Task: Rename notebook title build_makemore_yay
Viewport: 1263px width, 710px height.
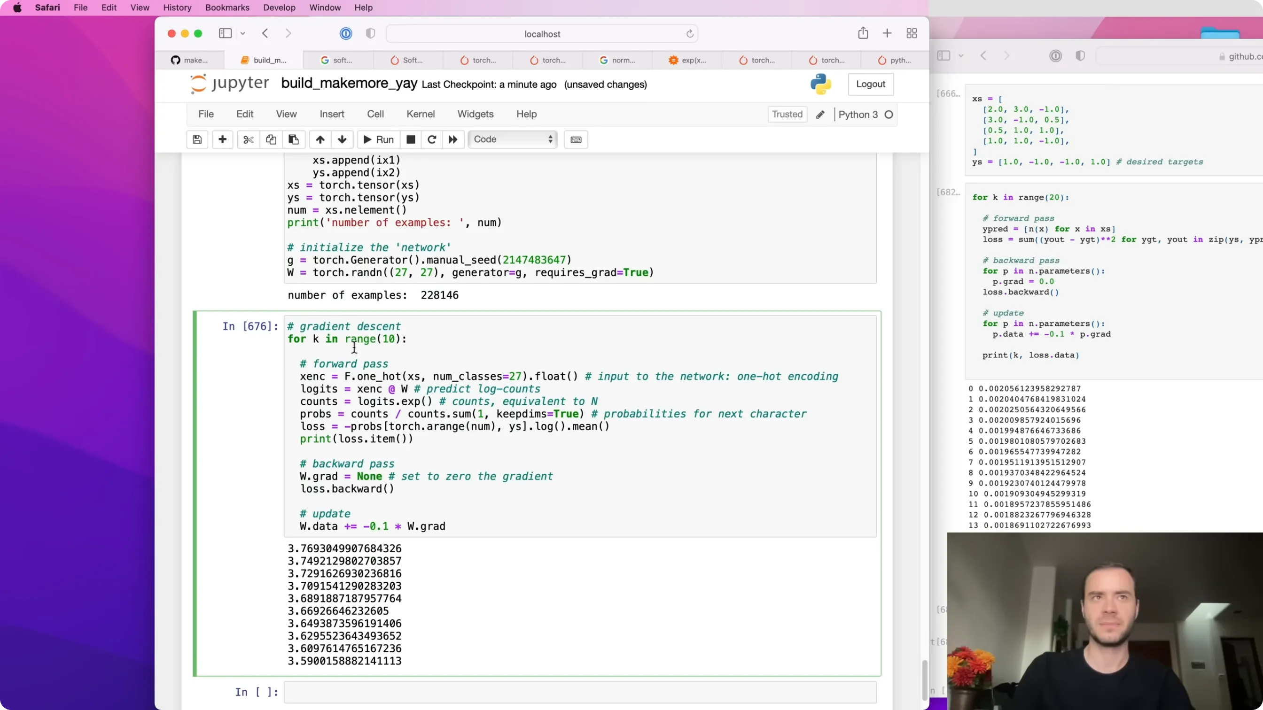Action: (349, 84)
